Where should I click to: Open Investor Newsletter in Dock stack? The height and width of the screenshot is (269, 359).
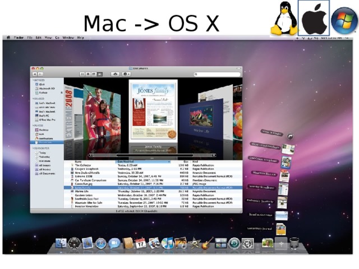(283, 188)
